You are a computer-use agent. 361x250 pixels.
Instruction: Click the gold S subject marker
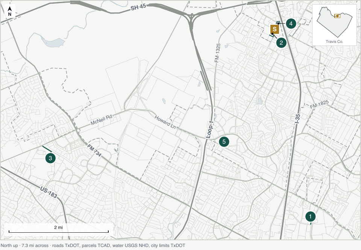(x=275, y=29)
